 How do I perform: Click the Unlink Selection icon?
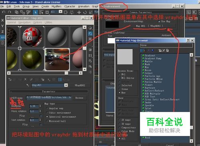(22, 12)
